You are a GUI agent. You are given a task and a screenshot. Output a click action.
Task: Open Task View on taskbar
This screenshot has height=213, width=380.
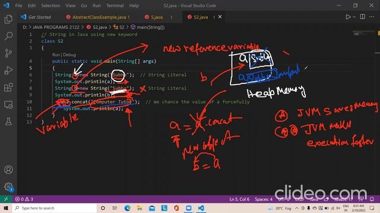[x=115, y=208]
